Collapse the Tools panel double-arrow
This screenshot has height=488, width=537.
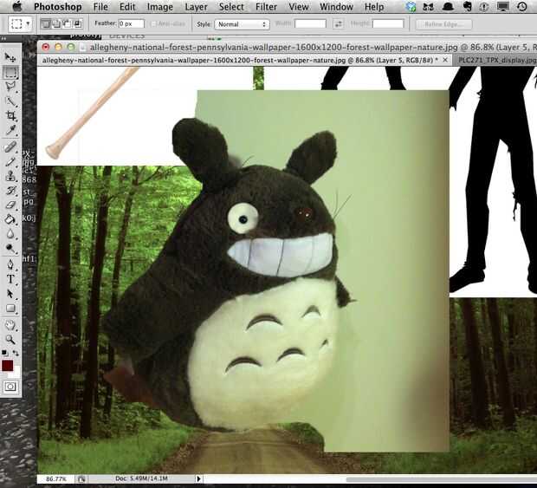3,39
